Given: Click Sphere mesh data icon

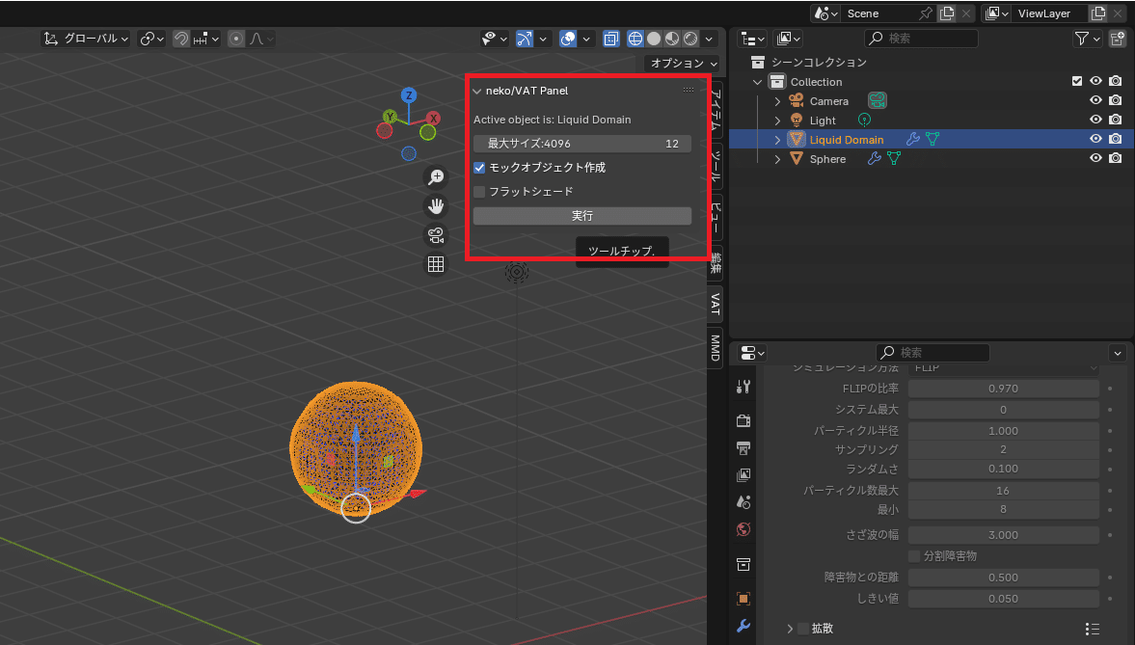Looking at the screenshot, I should click(894, 158).
